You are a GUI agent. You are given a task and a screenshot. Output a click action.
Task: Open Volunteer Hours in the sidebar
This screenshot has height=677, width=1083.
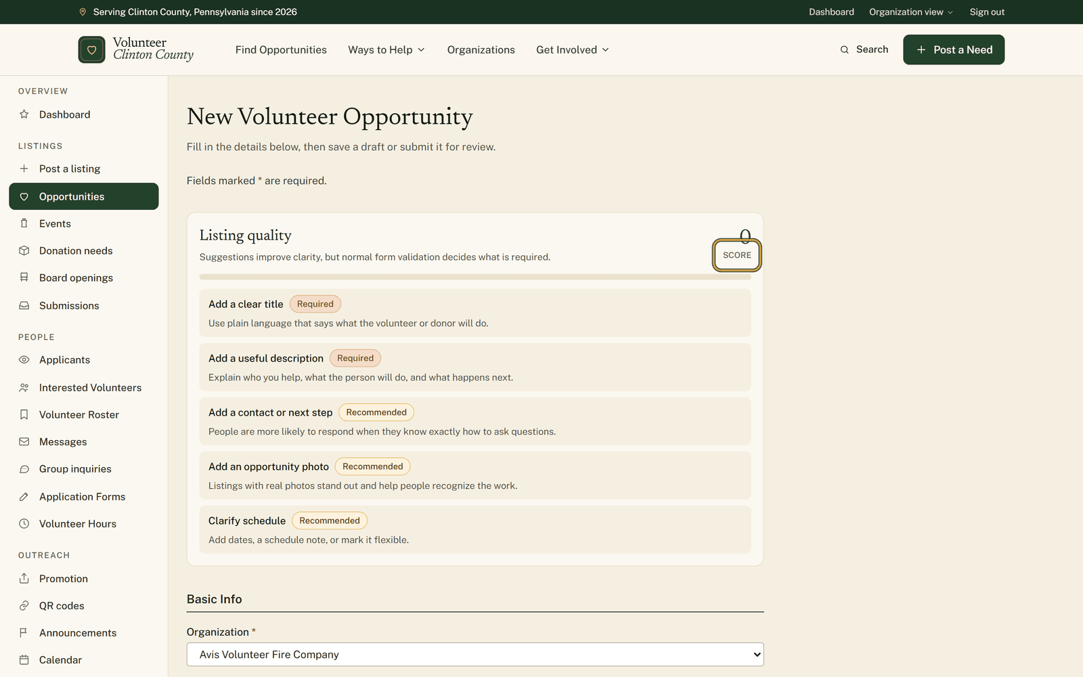tap(84, 523)
